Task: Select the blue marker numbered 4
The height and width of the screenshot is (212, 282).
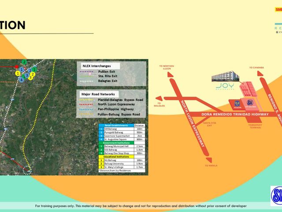Action: pyautogui.click(x=21, y=79)
